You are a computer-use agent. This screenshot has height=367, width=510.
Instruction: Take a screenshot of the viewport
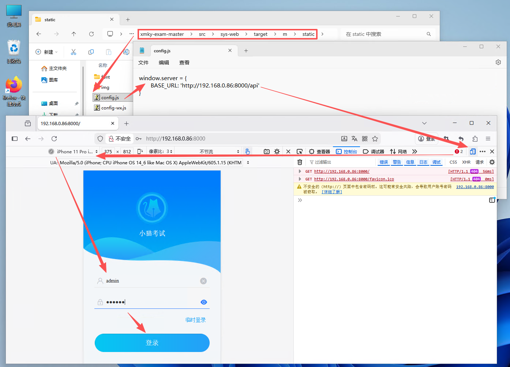tap(266, 151)
